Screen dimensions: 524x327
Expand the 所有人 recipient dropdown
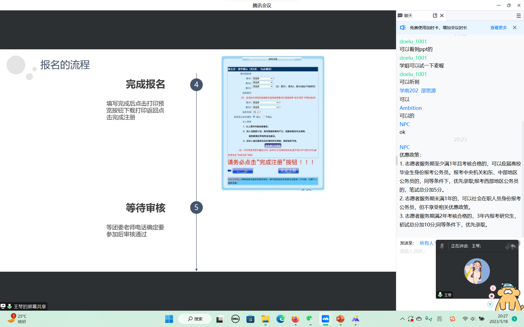pos(427,243)
